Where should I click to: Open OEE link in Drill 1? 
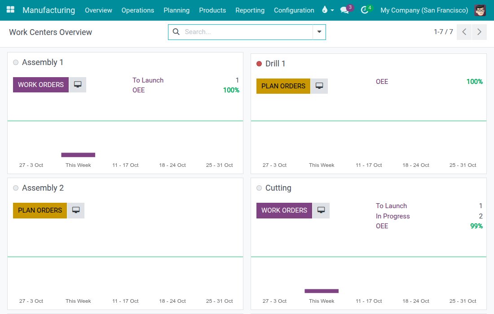382,82
